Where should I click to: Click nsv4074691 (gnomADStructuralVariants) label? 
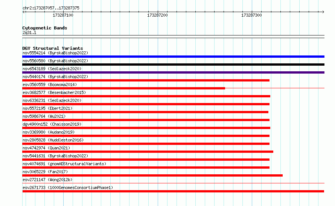point(64,164)
